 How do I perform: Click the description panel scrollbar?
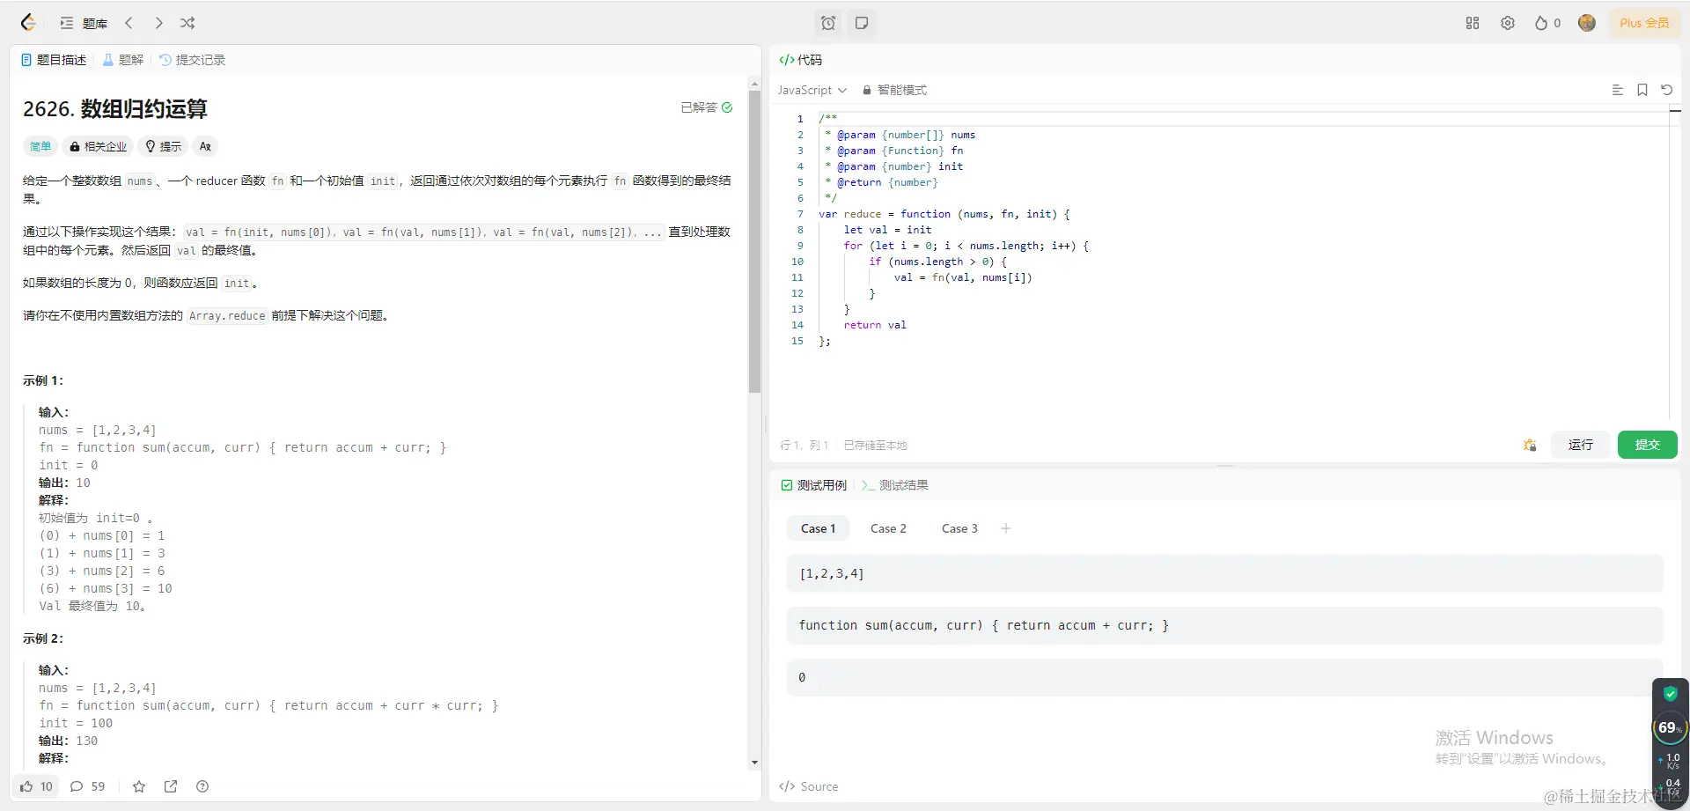pos(754,240)
